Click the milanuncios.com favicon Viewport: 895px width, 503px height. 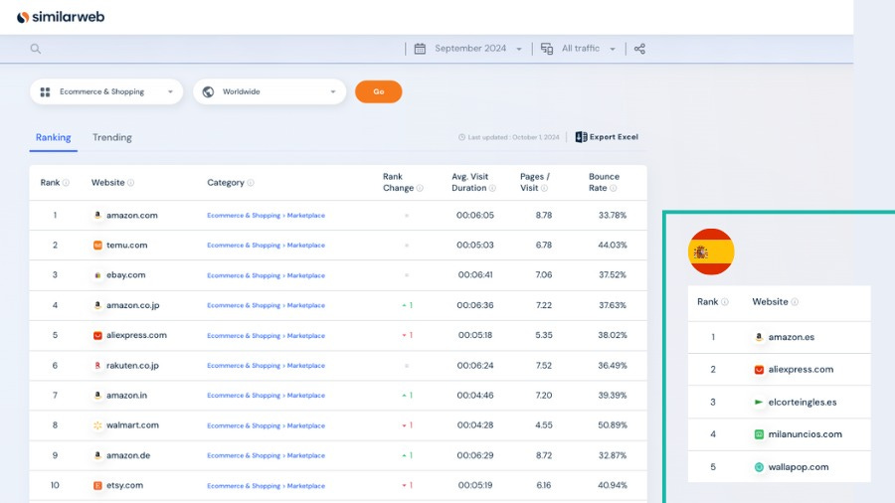[x=759, y=434]
